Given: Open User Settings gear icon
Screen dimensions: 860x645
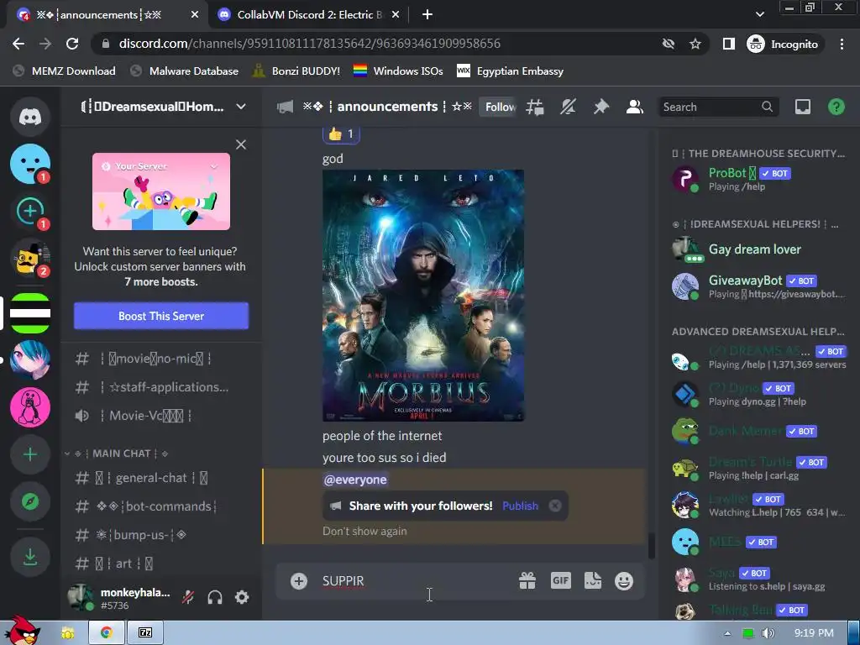Looking at the screenshot, I should click(242, 597).
